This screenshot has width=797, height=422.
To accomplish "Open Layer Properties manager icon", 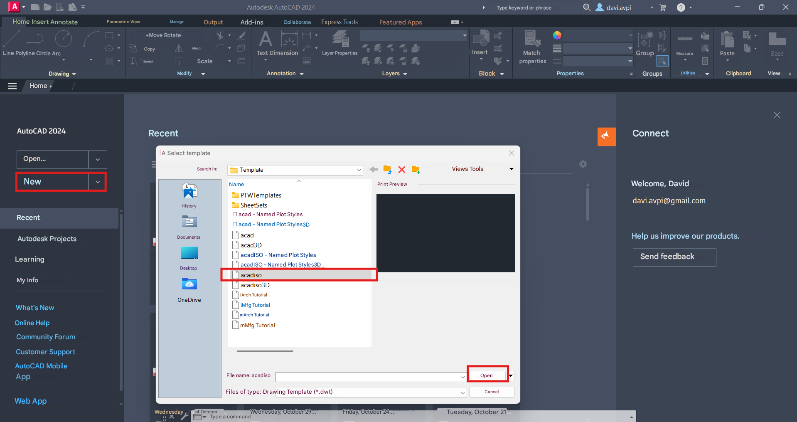I will pos(341,39).
